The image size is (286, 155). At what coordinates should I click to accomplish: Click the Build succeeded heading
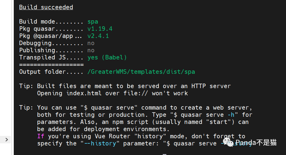46,7
